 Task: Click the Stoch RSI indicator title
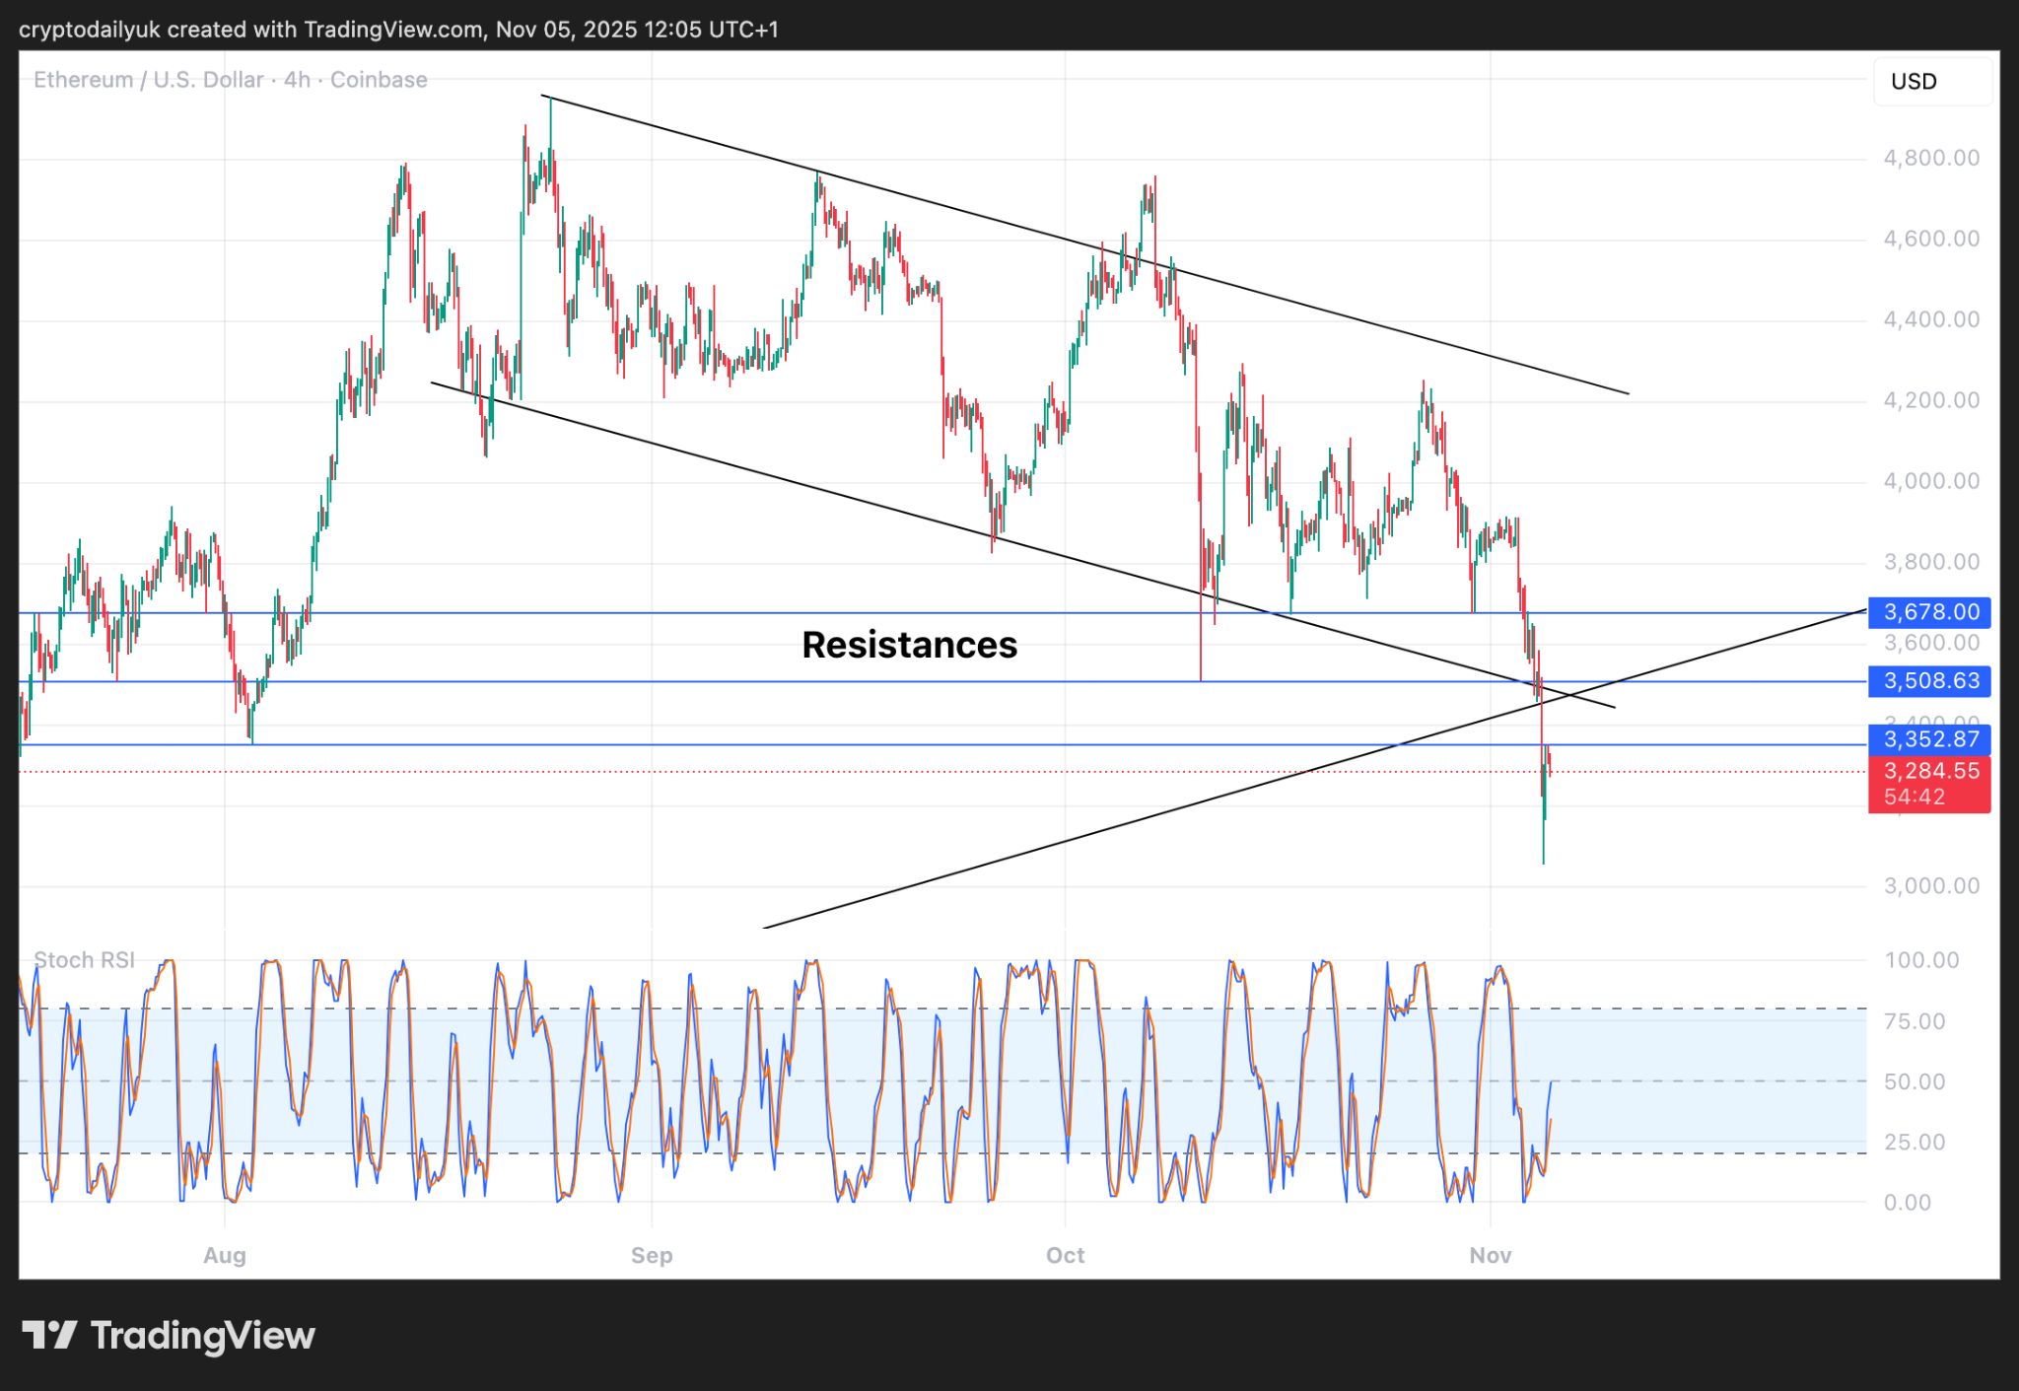click(x=84, y=960)
